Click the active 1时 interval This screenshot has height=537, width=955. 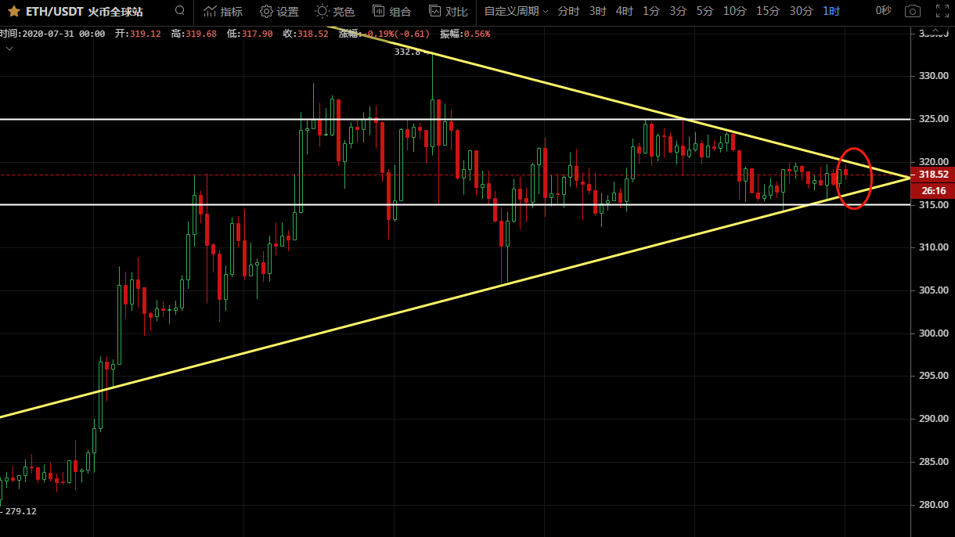coord(831,11)
